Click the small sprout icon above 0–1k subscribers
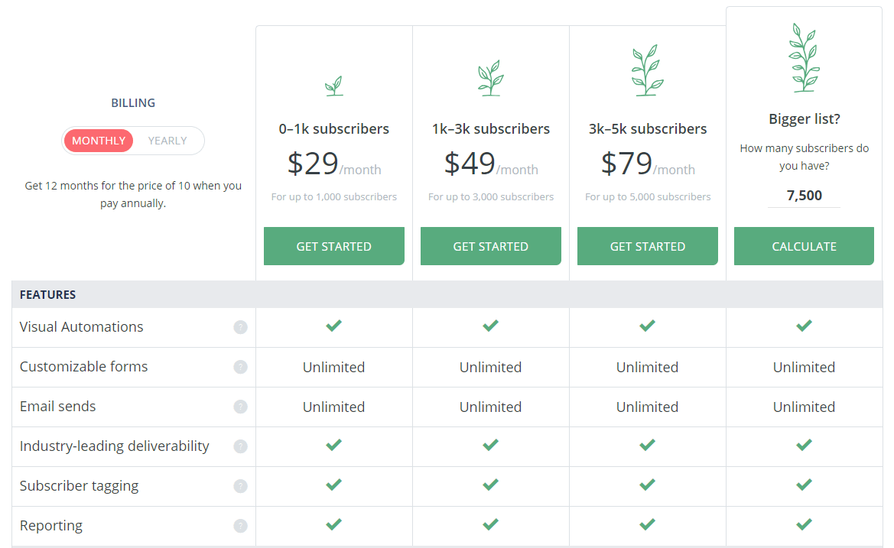 tap(334, 86)
